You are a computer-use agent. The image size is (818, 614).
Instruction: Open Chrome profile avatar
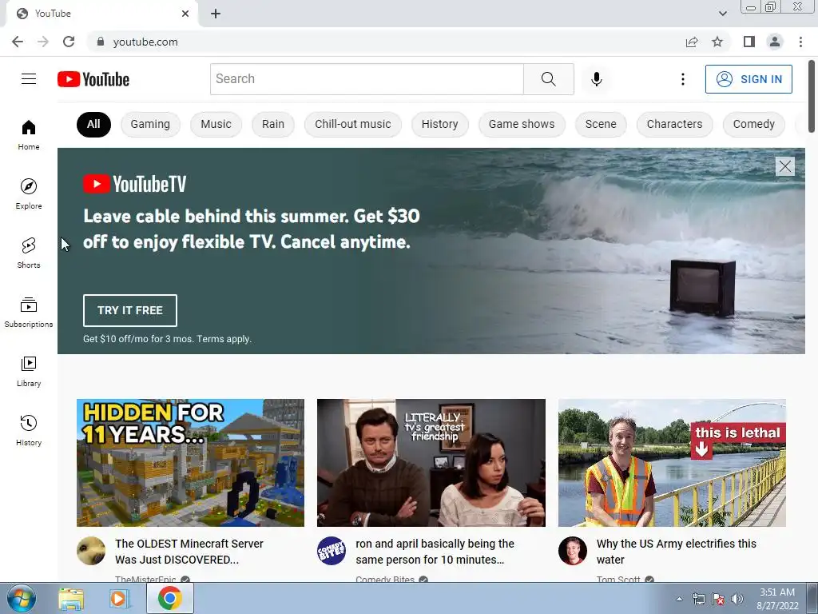pos(775,42)
